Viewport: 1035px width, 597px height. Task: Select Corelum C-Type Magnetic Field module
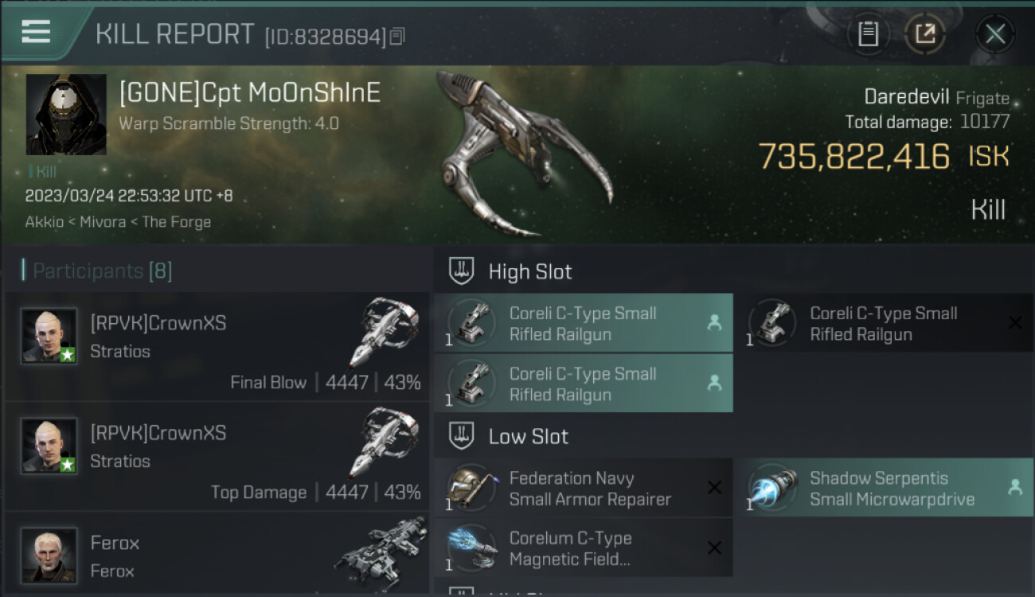pos(584,548)
